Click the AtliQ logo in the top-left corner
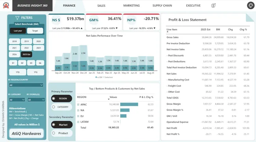This screenshot has width=256, height=142. click(6, 6)
